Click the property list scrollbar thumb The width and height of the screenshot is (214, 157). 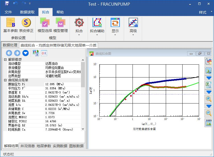pyautogui.click(x=83, y=75)
